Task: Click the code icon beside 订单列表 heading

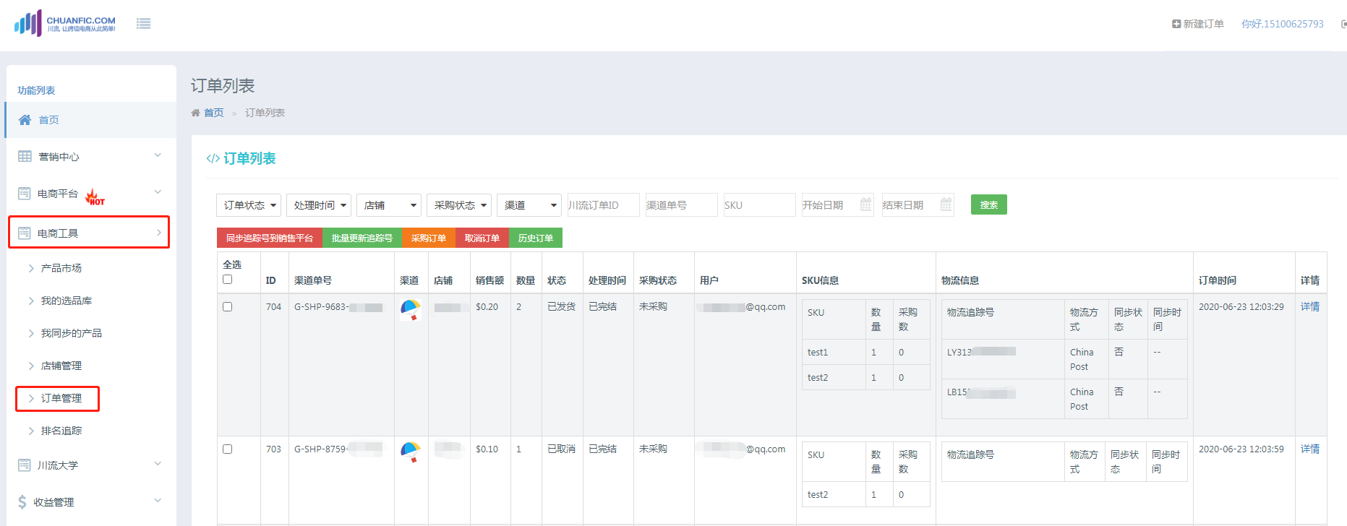Action: [213, 158]
